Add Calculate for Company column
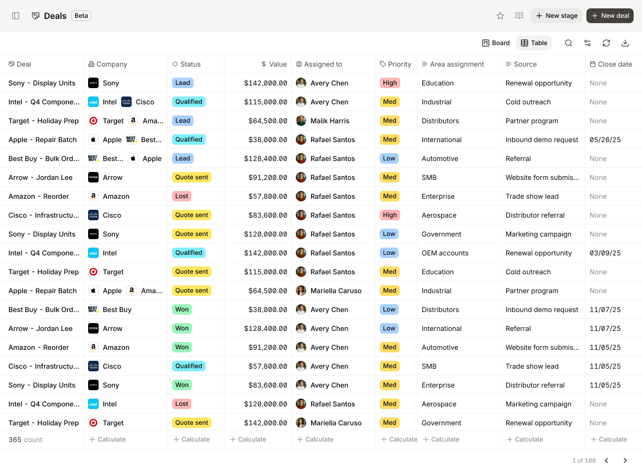This screenshot has height=472, width=642. (x=108, y=439)
